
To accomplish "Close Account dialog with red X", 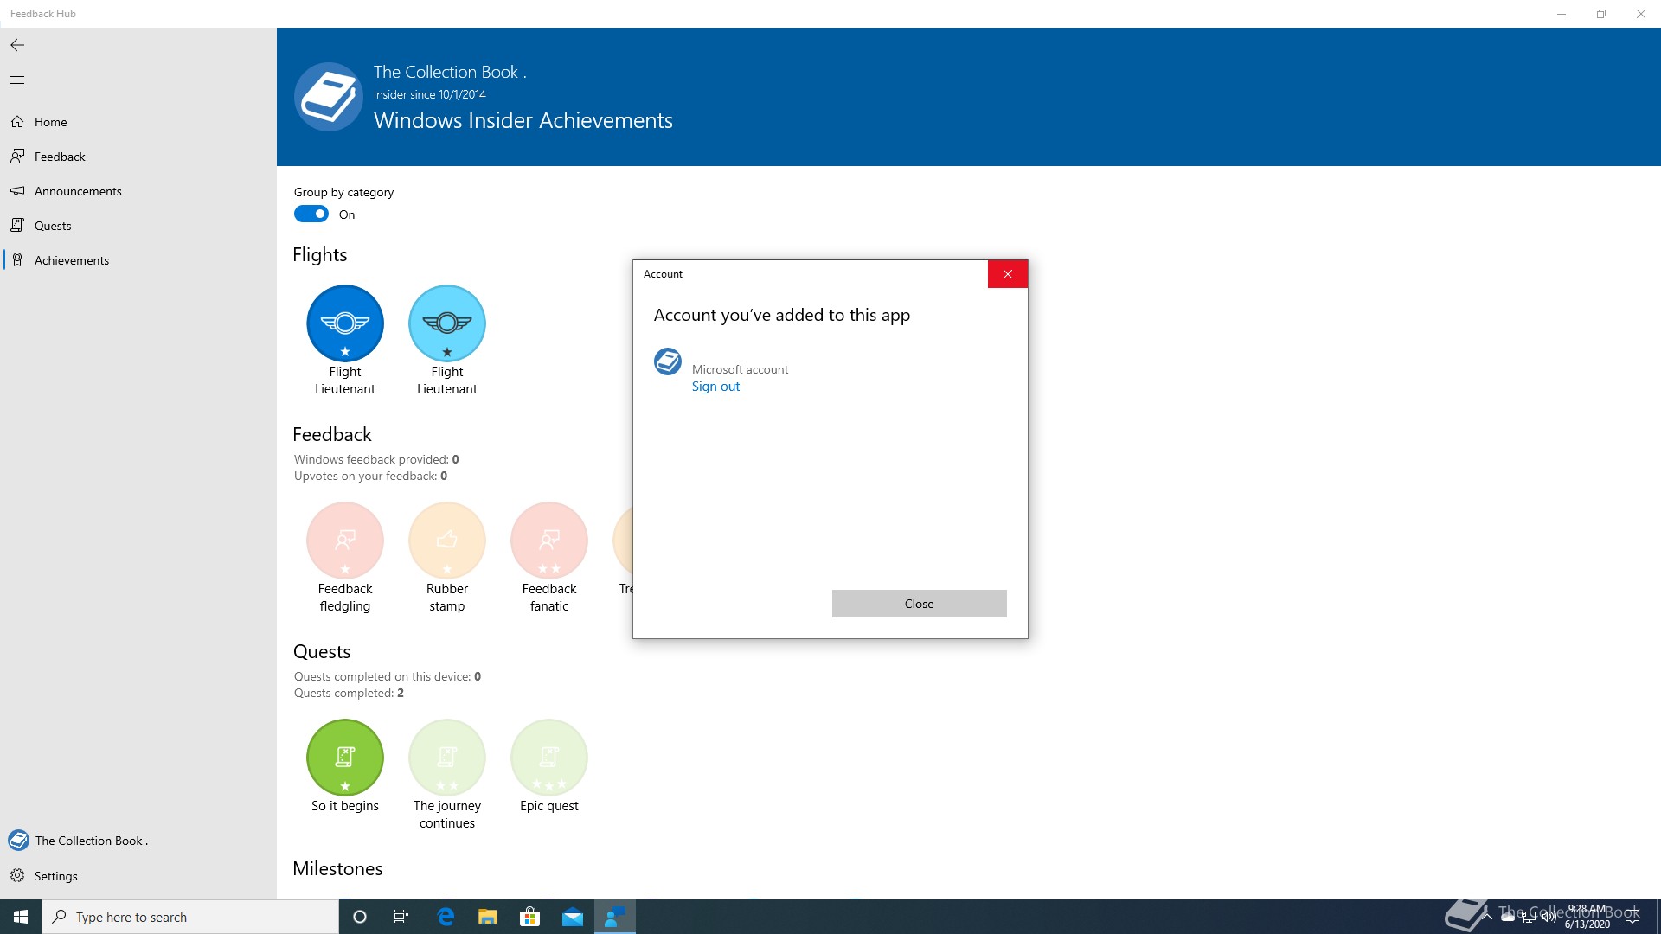I will coord(1008,274).
